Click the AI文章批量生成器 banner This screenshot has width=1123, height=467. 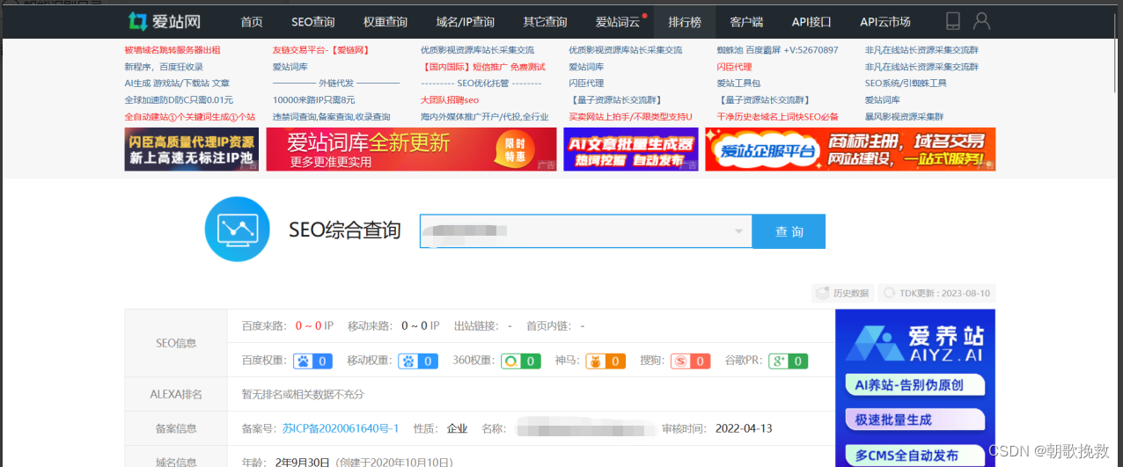pyautogui.click(x=631, y=150)
